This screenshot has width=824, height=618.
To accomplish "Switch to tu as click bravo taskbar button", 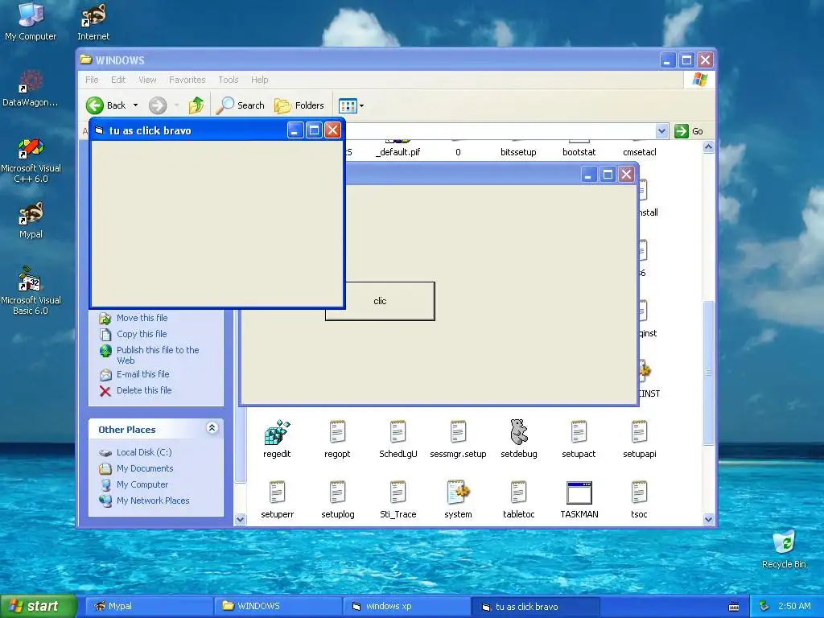I will click(536, 607).
